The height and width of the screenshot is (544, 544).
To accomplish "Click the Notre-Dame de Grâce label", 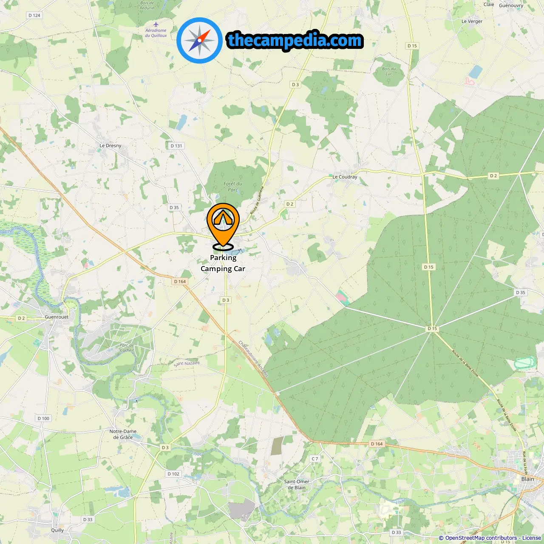I will [x=123, y=434].
